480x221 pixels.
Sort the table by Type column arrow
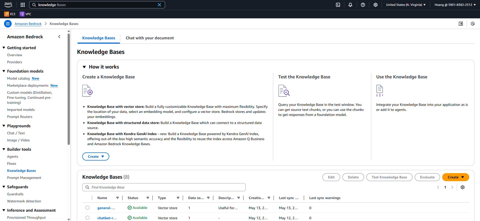(x=178, y=198)
